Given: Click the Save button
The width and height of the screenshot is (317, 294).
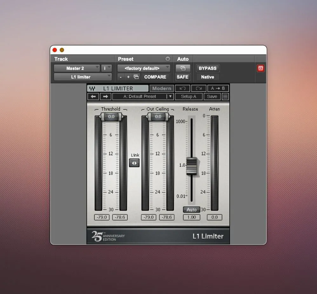Looking at the screenshot, I should tap(212, 97).
